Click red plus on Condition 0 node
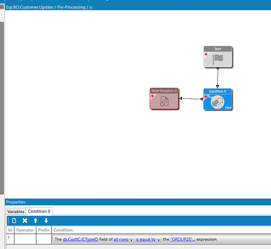Image resolution: width=271 pixels, height=249 pixels. (x=206, y=97)
